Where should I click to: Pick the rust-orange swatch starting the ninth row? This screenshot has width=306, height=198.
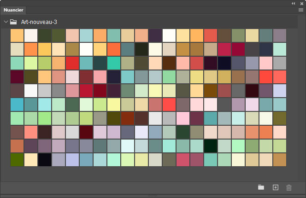tap(17, 146)
